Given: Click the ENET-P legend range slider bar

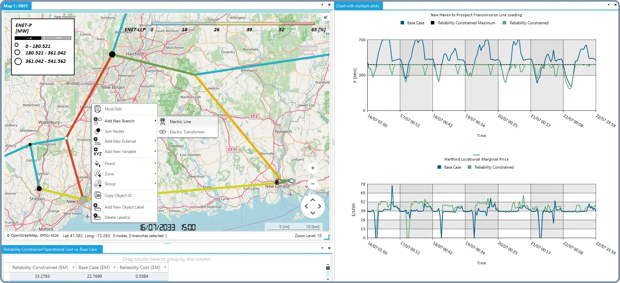Looking at the screenshot, I should click(43, 38).
